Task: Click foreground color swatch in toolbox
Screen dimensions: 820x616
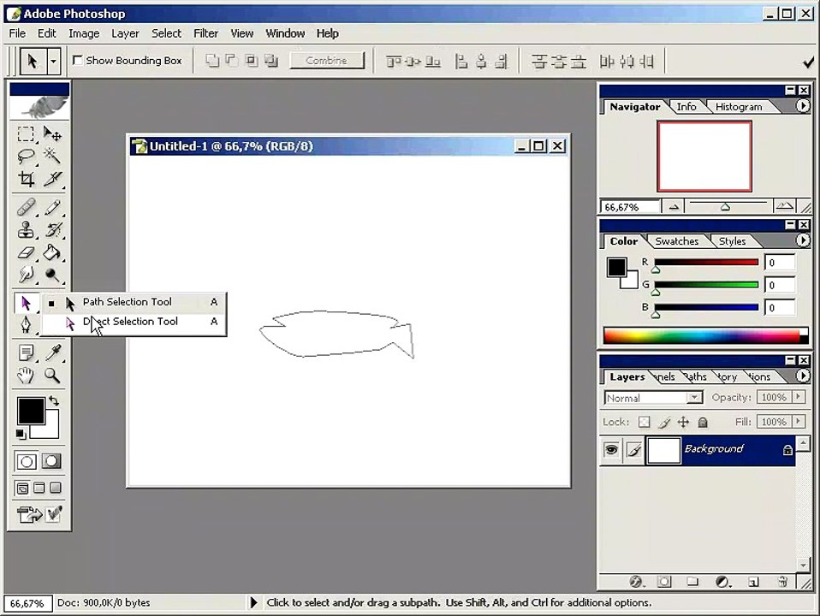Action: [30, 411]
